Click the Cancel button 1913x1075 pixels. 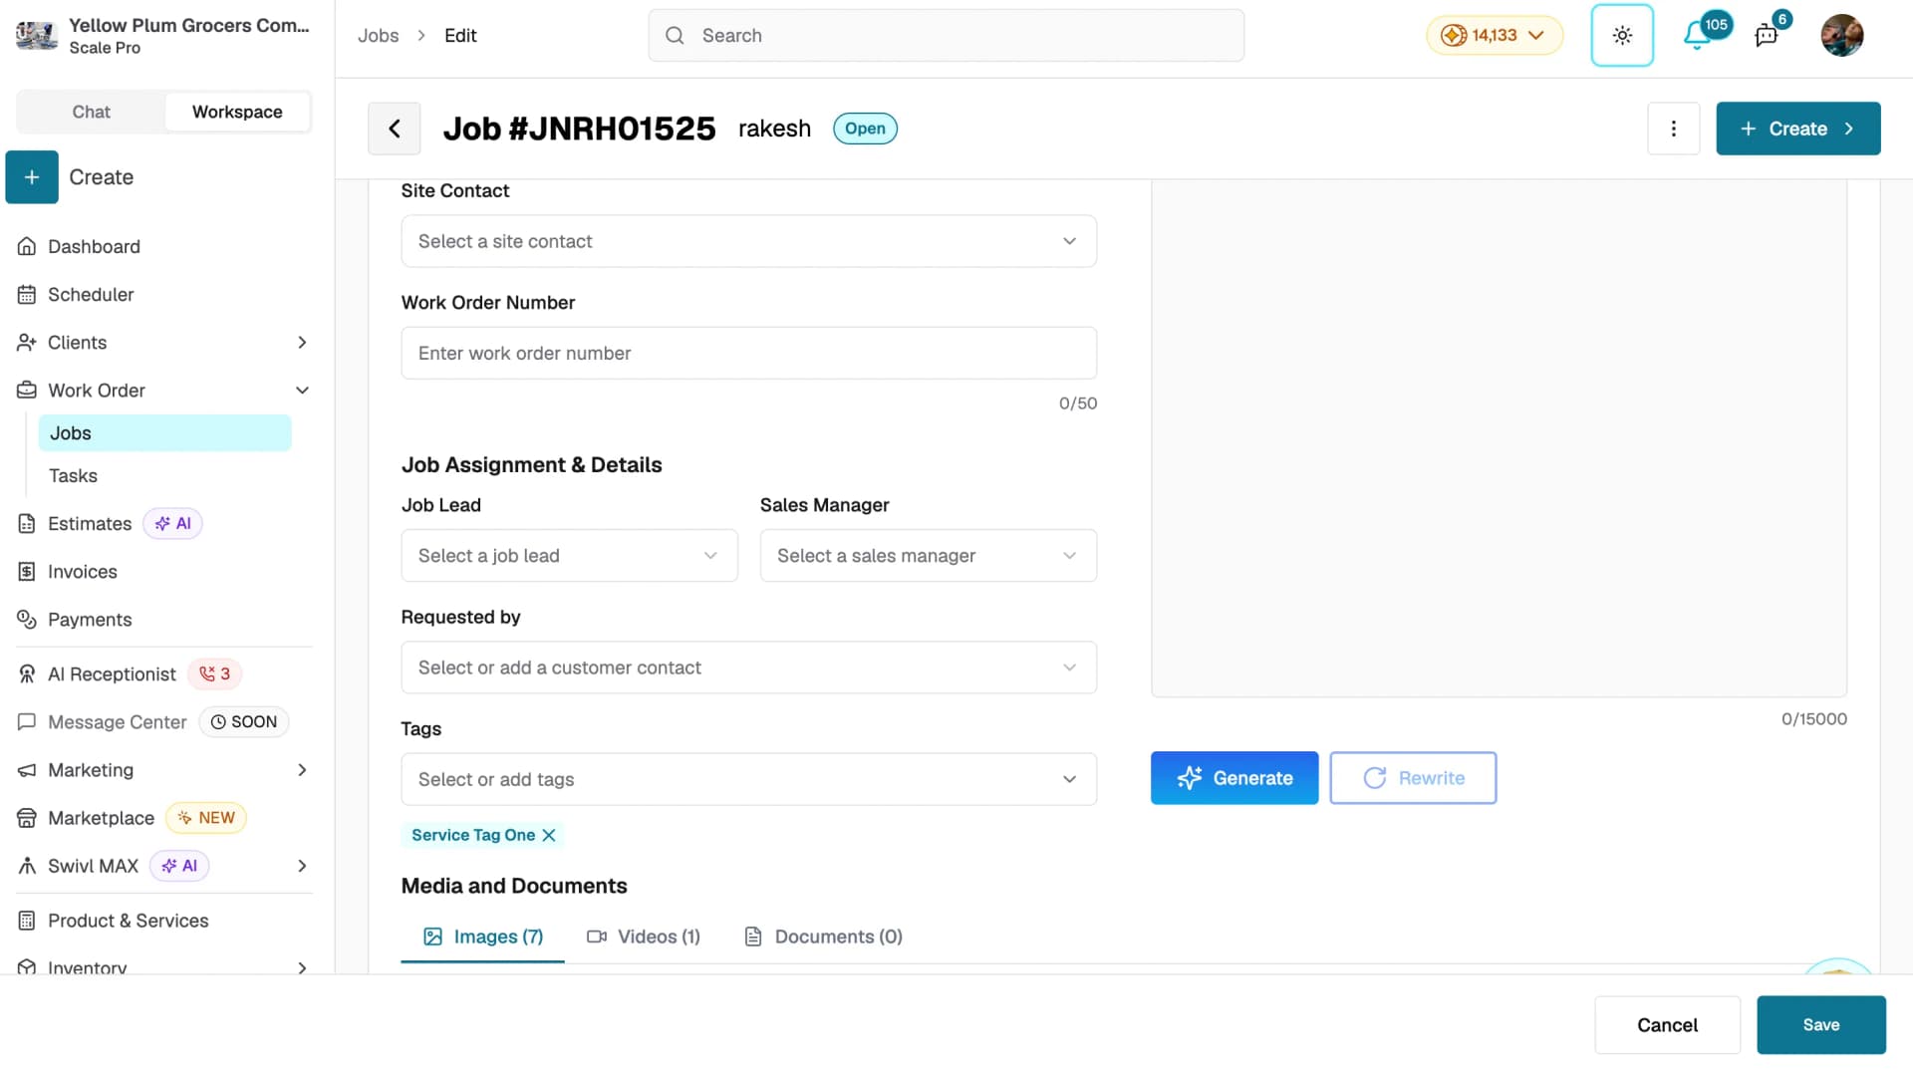pos(1667,1025)
